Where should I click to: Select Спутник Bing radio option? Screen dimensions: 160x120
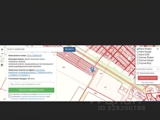(x=138, y=63)
